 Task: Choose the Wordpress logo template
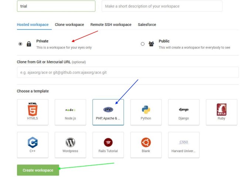(x=70, y=142)
